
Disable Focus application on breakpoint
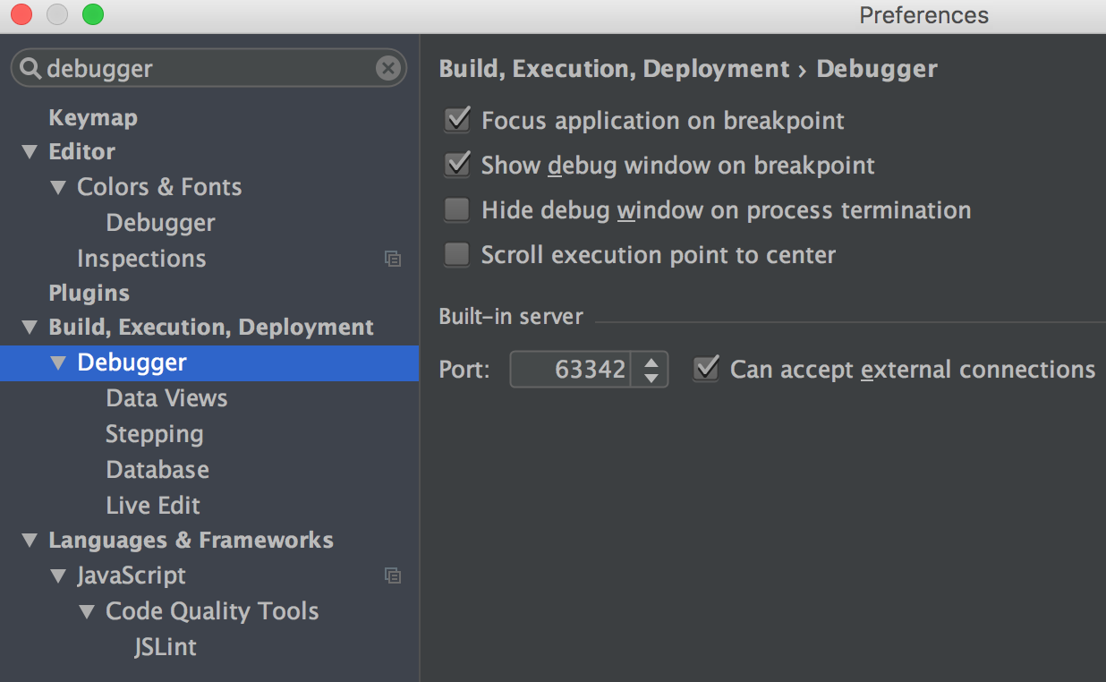(456, 120)
